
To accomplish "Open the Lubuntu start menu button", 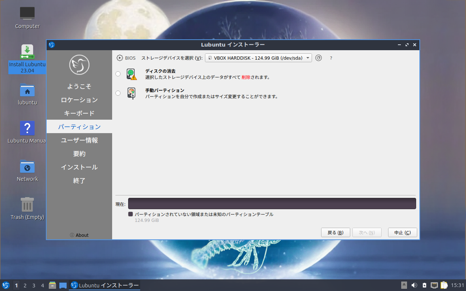I will click(x=5, y=285).
